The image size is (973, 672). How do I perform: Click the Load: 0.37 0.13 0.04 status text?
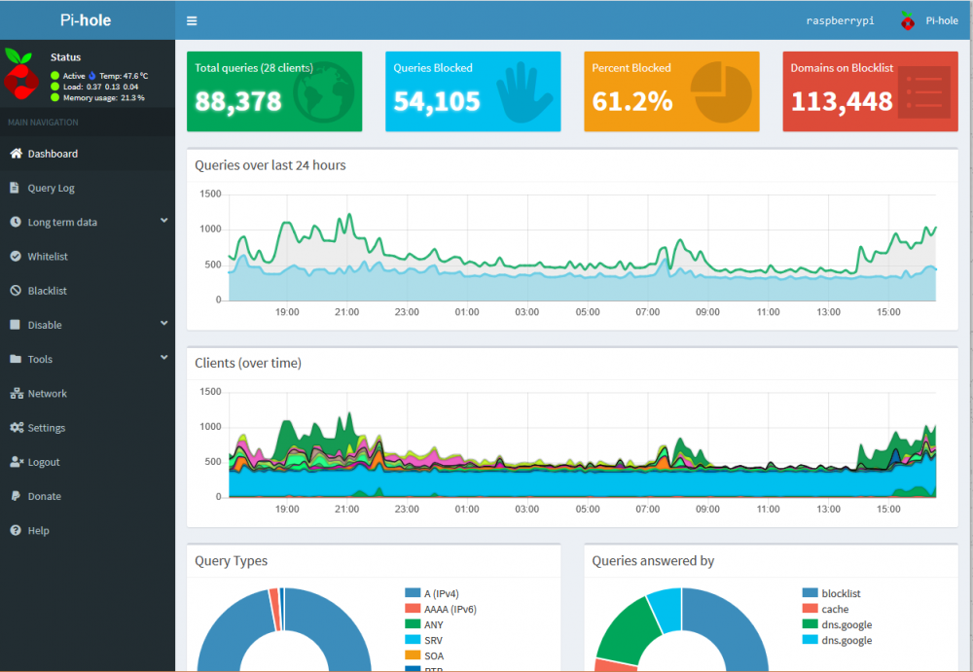coord(100,87)
